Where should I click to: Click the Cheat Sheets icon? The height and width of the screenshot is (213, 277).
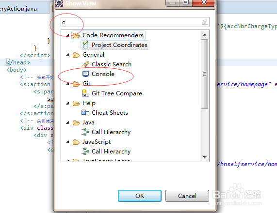click(x=85, y=113)
